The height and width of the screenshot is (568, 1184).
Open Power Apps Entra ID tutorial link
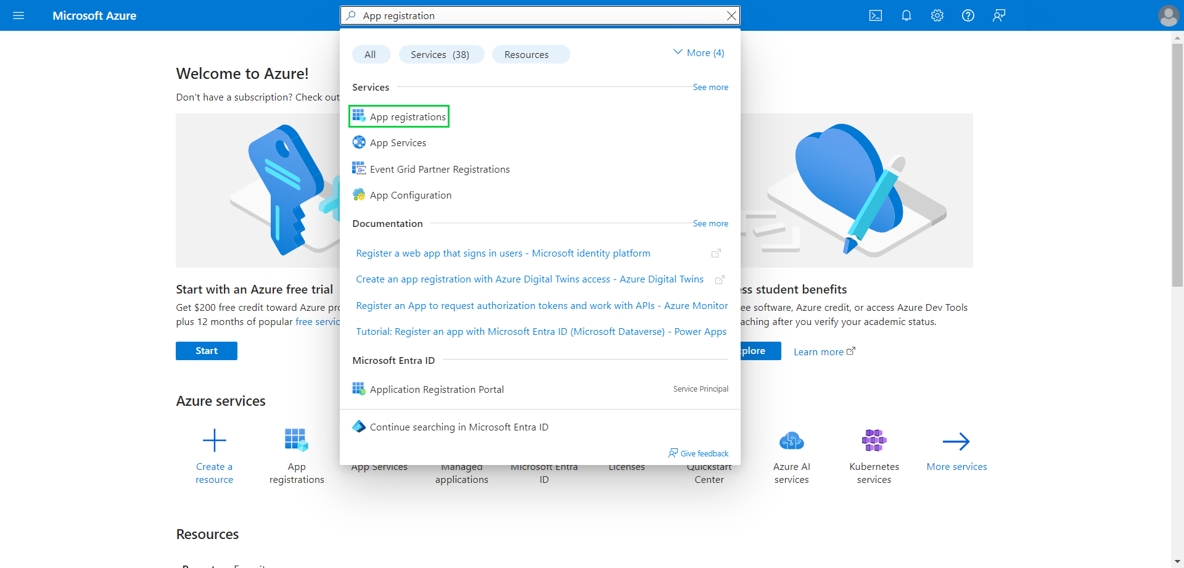point(541,331)
